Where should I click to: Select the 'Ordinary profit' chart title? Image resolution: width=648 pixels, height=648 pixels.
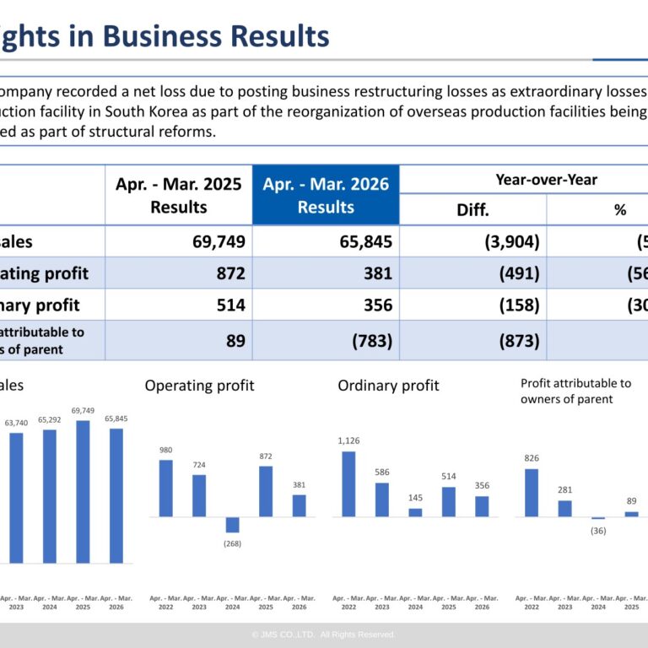point(388,386)
